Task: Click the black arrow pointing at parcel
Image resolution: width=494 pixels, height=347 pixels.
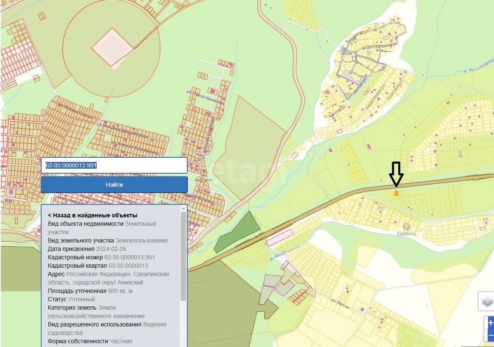Action: tap(396, 173)
